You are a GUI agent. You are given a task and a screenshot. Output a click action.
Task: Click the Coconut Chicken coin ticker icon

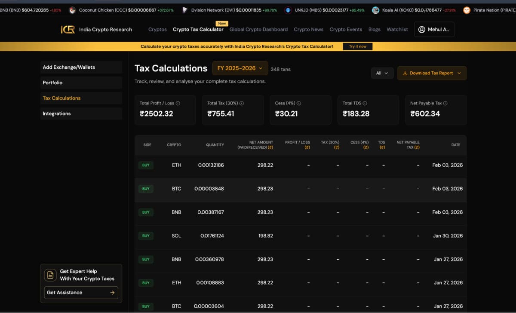click(x=72, y=10)
